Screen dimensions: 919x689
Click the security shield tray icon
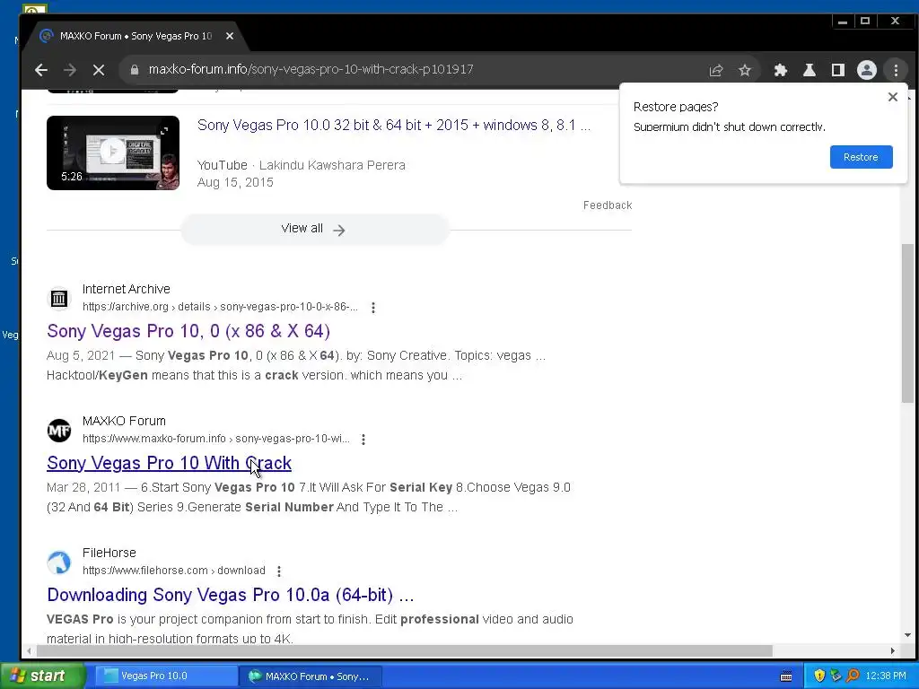[819, 676]
